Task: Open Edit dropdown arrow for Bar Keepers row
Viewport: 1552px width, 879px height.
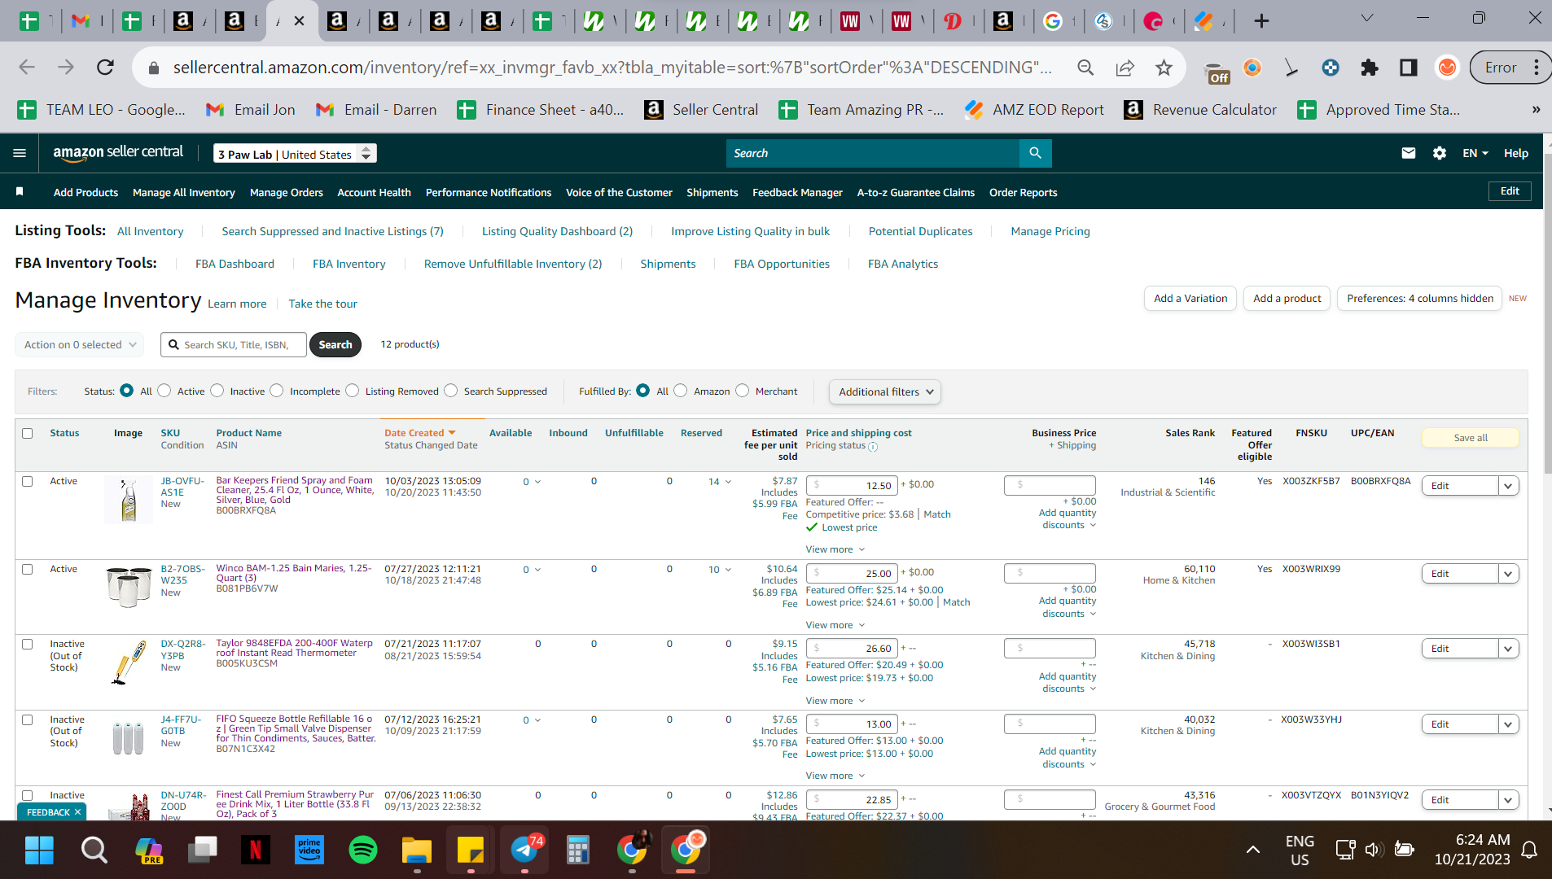Action: click(x=1508, y=486)
